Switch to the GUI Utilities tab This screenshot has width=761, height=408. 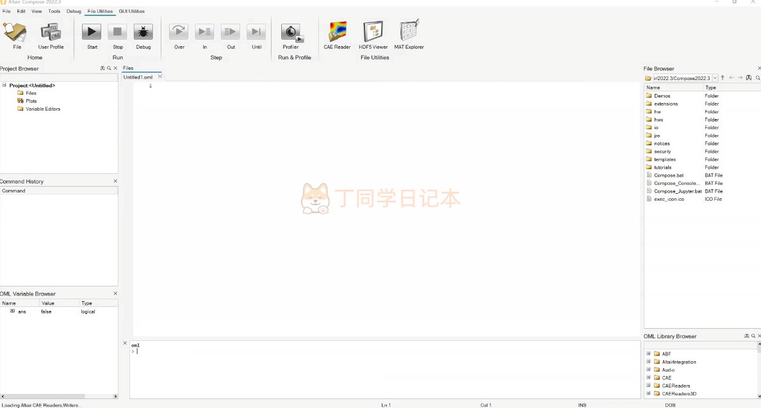click(x=131, y=11)
